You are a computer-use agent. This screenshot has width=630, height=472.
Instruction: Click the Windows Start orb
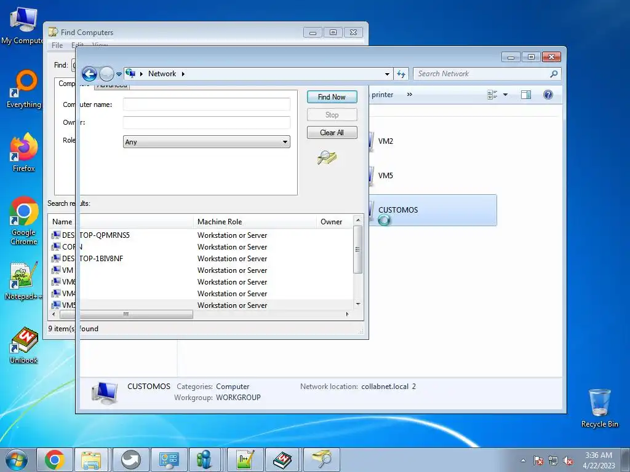coord(16,460)
